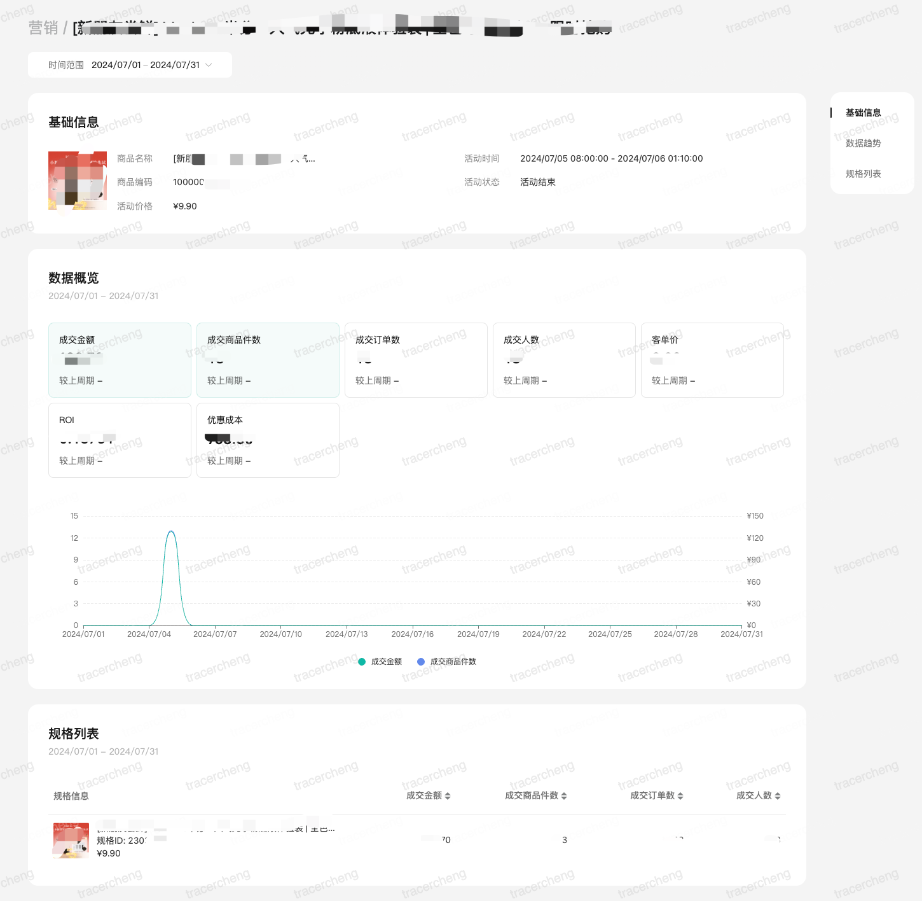Click sort icon beside 成交订单数
Image resolution: width=922 pixels, height=901 pixels.
[x=680, y=796]
